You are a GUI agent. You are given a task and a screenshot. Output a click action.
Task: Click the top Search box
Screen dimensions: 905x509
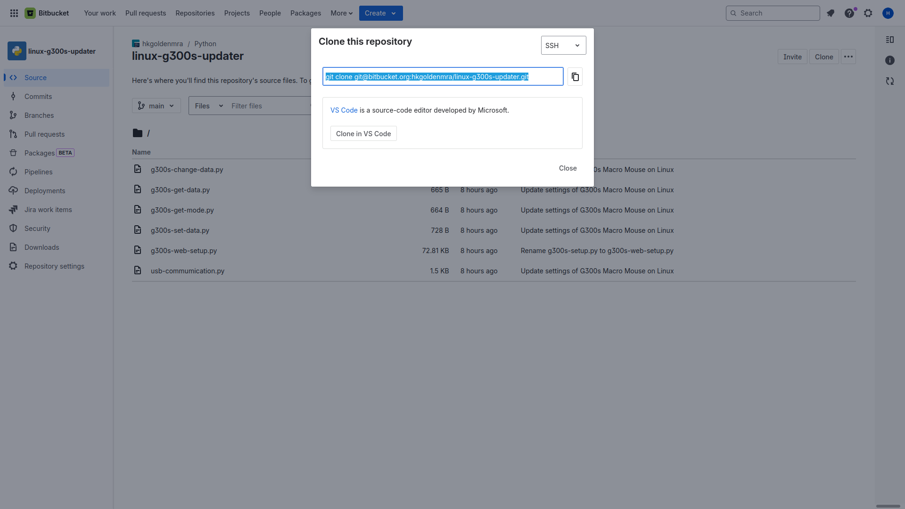coord(773,13)
